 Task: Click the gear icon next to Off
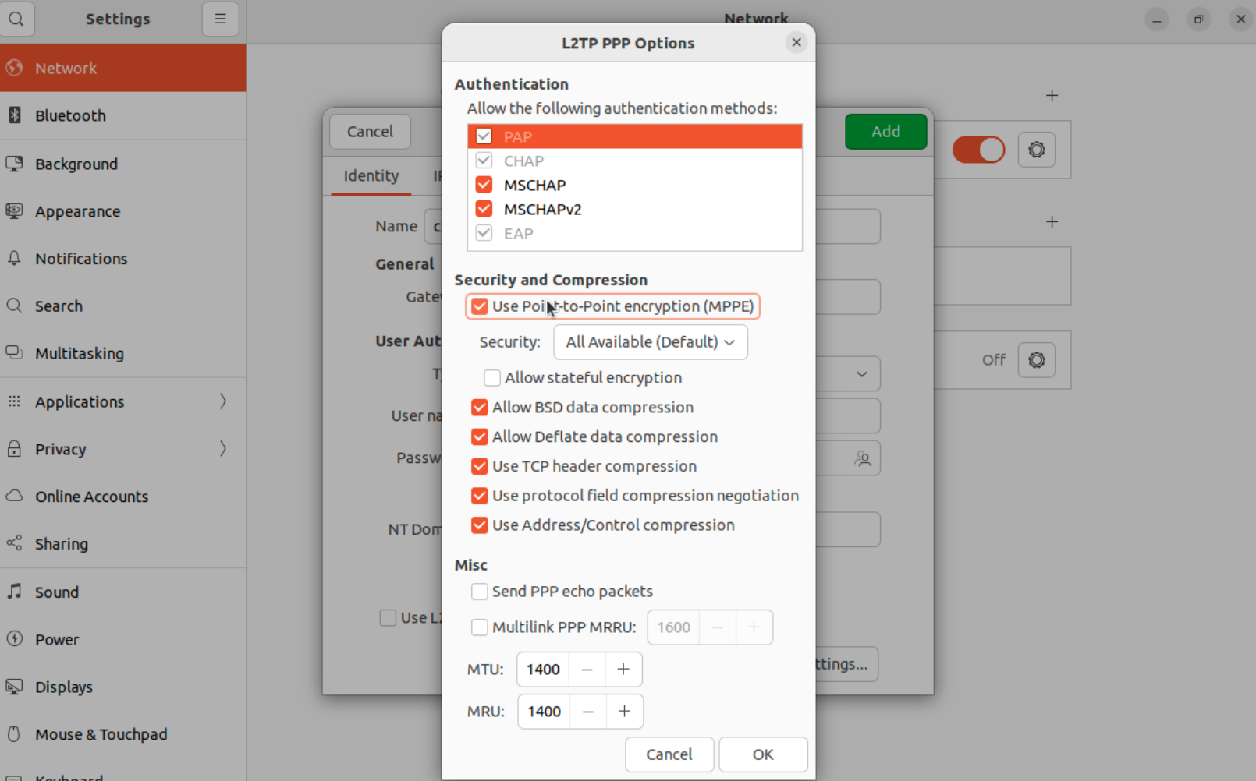tap(1036, 360)
